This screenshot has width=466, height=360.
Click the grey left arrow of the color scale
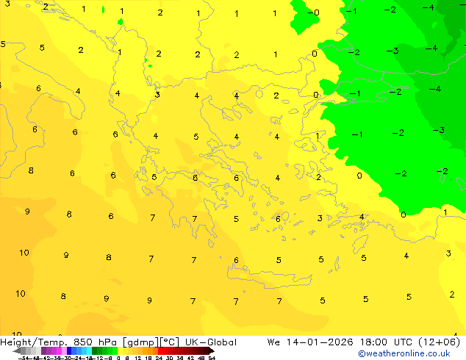pyautogui.click(x=17, y=350)
